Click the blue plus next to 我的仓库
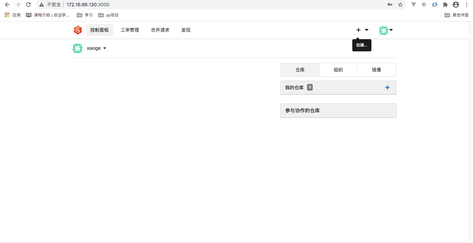The height and width of the screenshot is (243, 473). tap(387, 88)
